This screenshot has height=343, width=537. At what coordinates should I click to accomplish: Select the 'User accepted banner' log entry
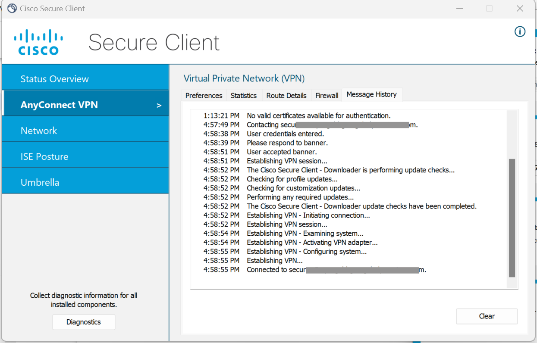tap(282, 152)
